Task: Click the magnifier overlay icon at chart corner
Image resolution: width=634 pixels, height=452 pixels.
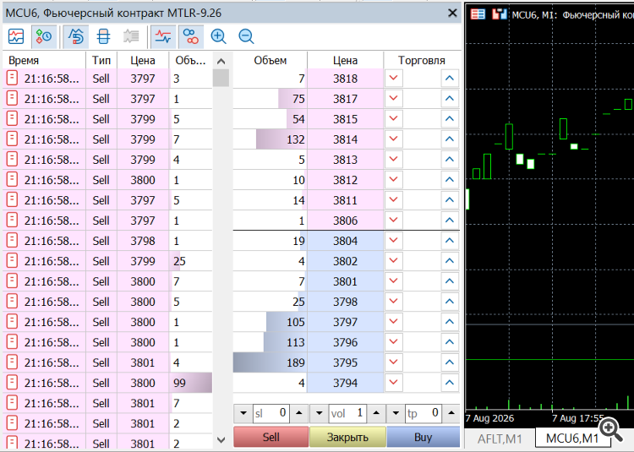Action: [611, 429]
